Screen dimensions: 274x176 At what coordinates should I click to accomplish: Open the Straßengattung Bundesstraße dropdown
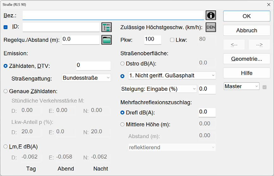pos(86,78)
